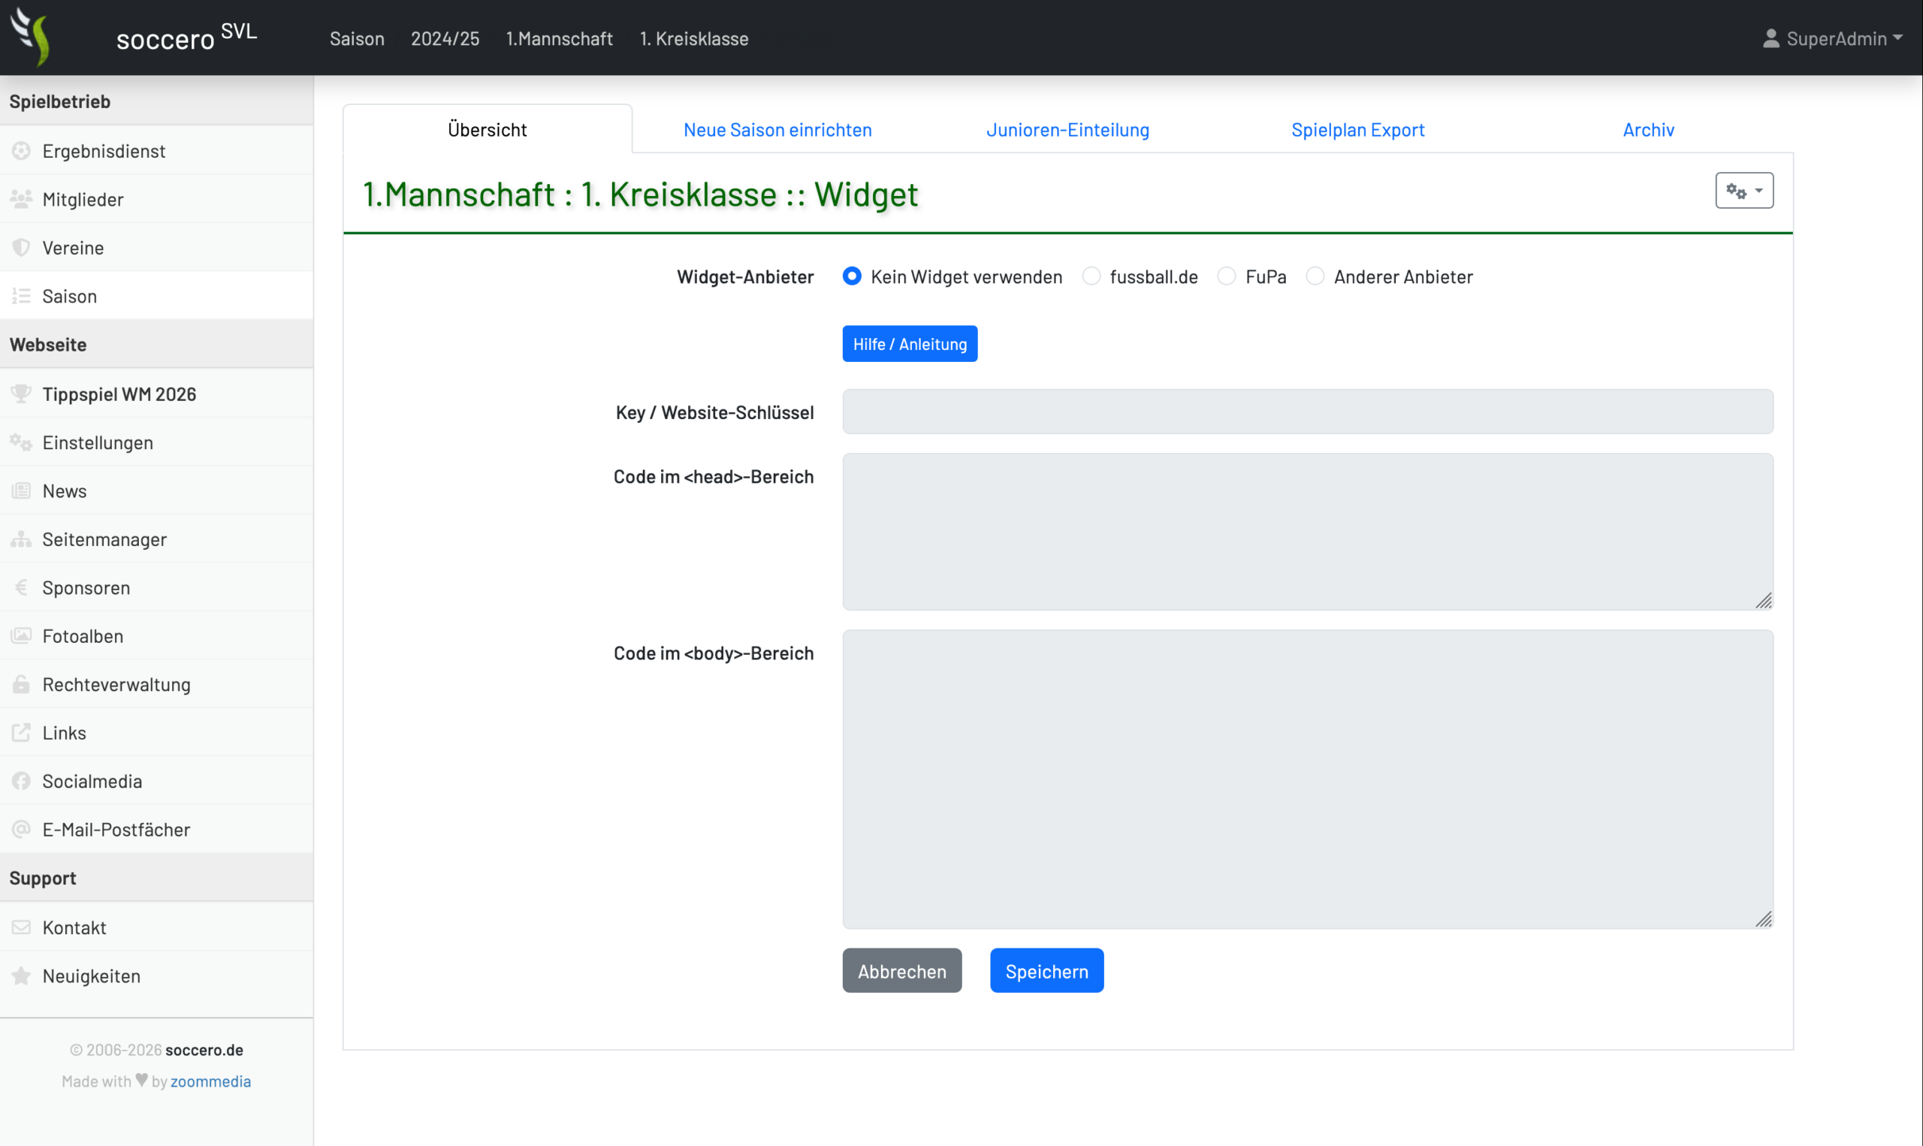Open the gears settings dropdown
This screenshot has height=1146, width=1923.
pos(1743,191)
